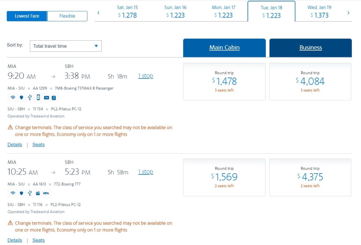Click the Business column header
This screenshot has width=361, height=245.
310,47
